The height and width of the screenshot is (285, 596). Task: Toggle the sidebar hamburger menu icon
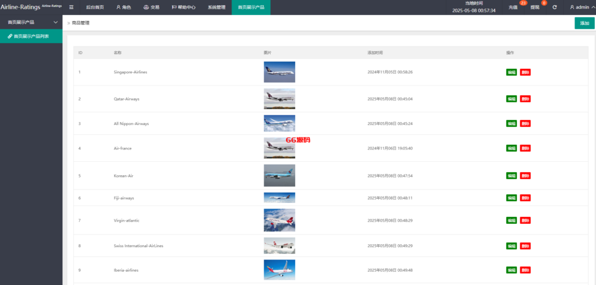tap(71, 7)
